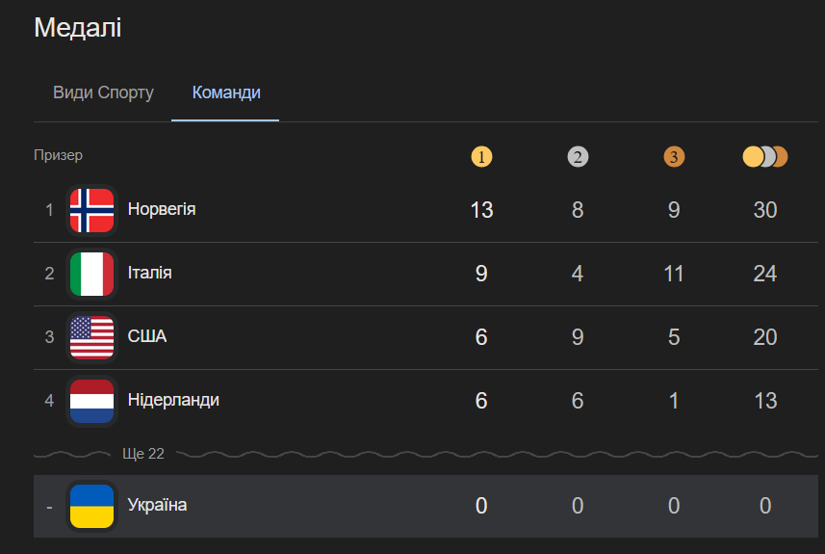This screenshot has height=554, width=825.
Task: Expand the Ще 22 hidden rows
Action: 143,454
